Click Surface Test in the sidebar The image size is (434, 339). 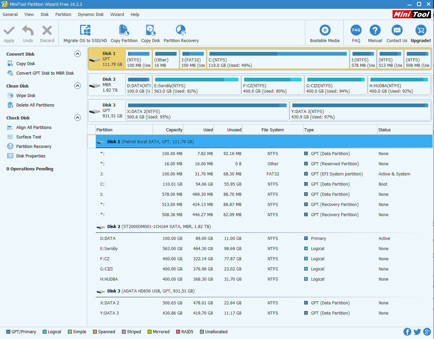pyautogui.click(x=29, y=137)
